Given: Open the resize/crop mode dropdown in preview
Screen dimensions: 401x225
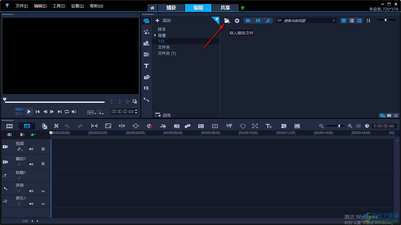Looking at the screenshot, I should click(x=101, y=112).
